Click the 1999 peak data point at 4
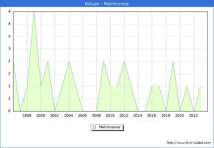Viewport: 214px width, 148px height. pyautogui.click(x=34, y=12)
